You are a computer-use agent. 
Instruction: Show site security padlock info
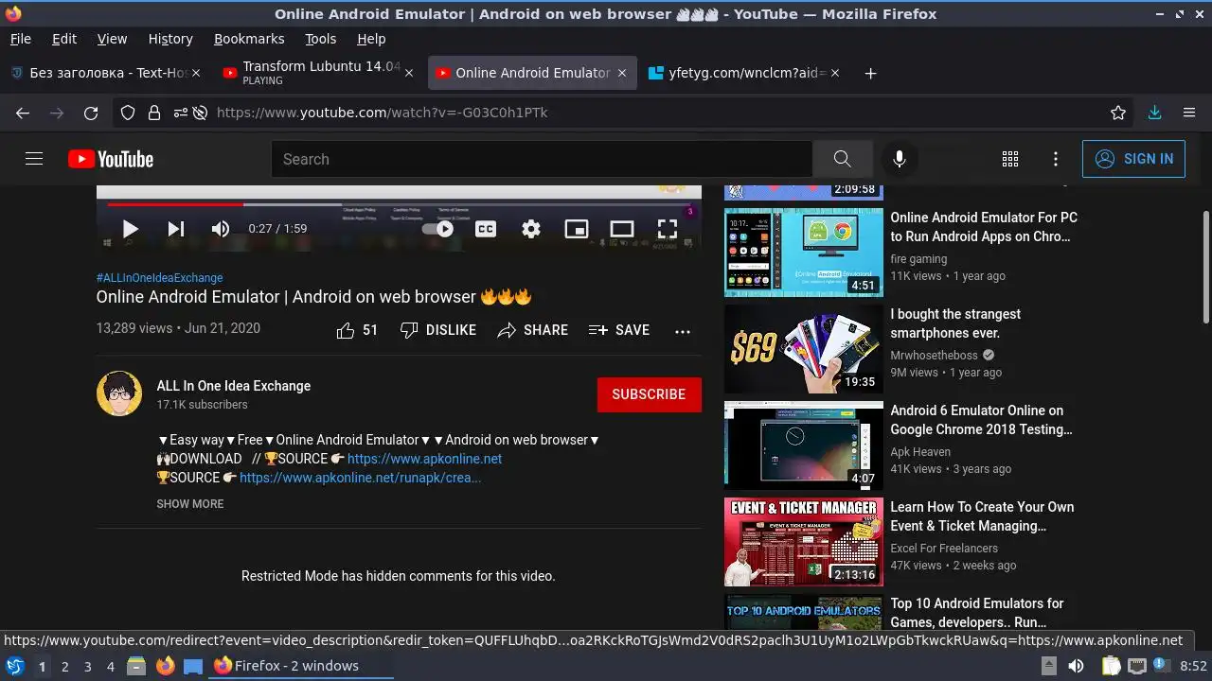[154, 113]
